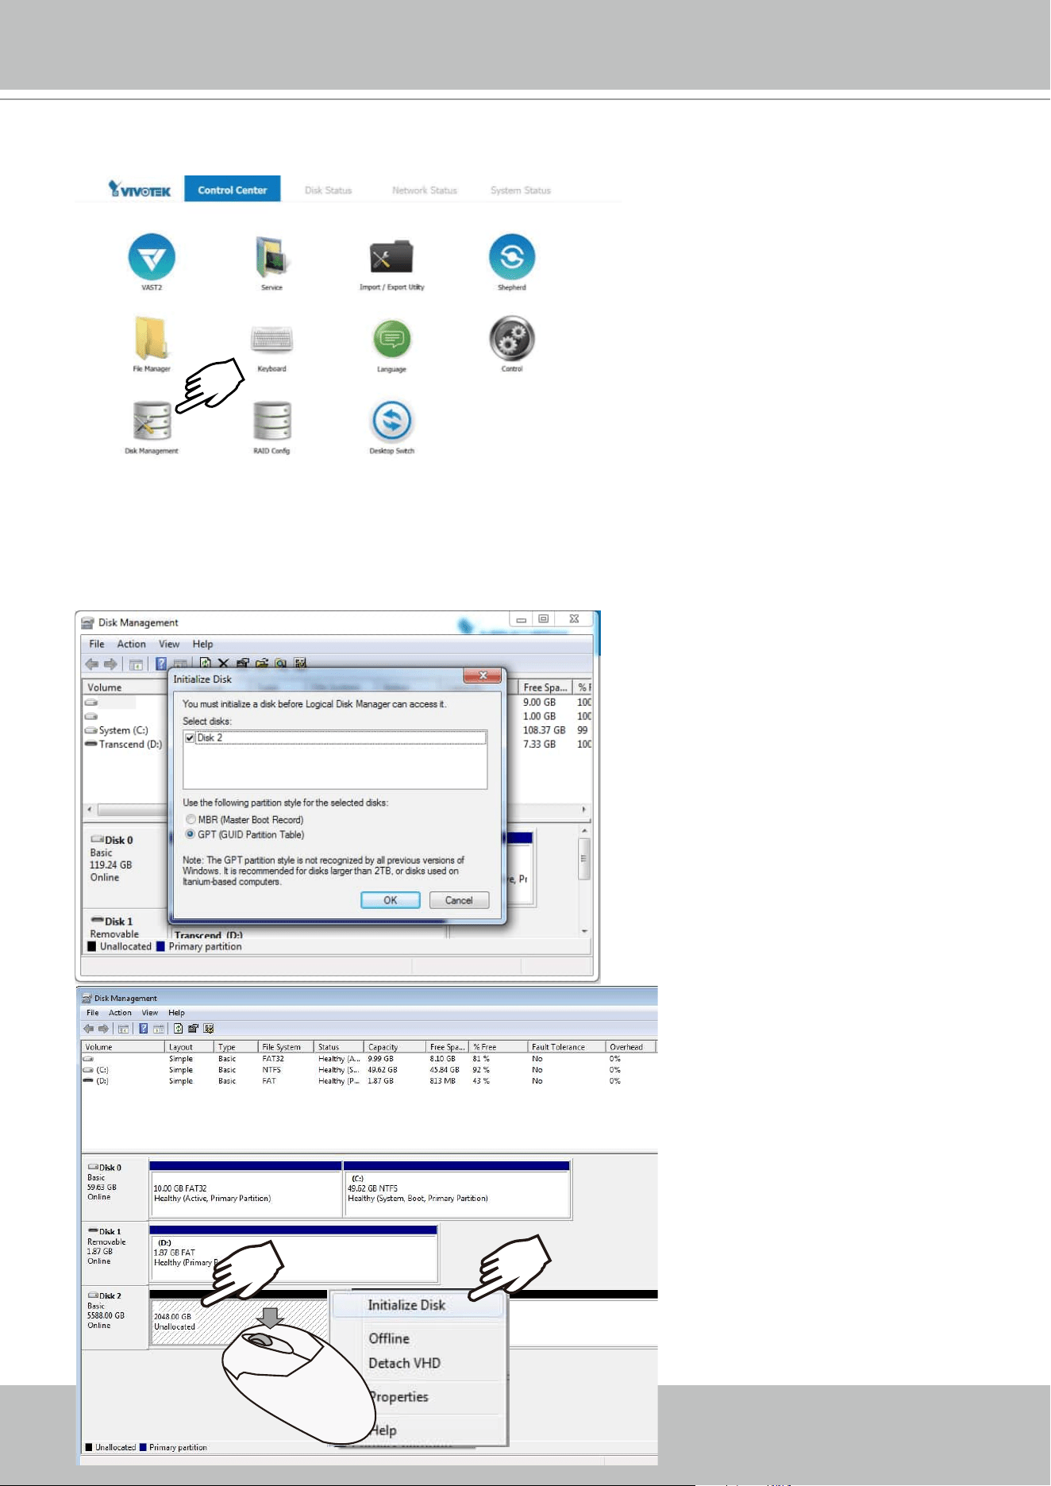Launch the Import / Export Utility icon

391,257
